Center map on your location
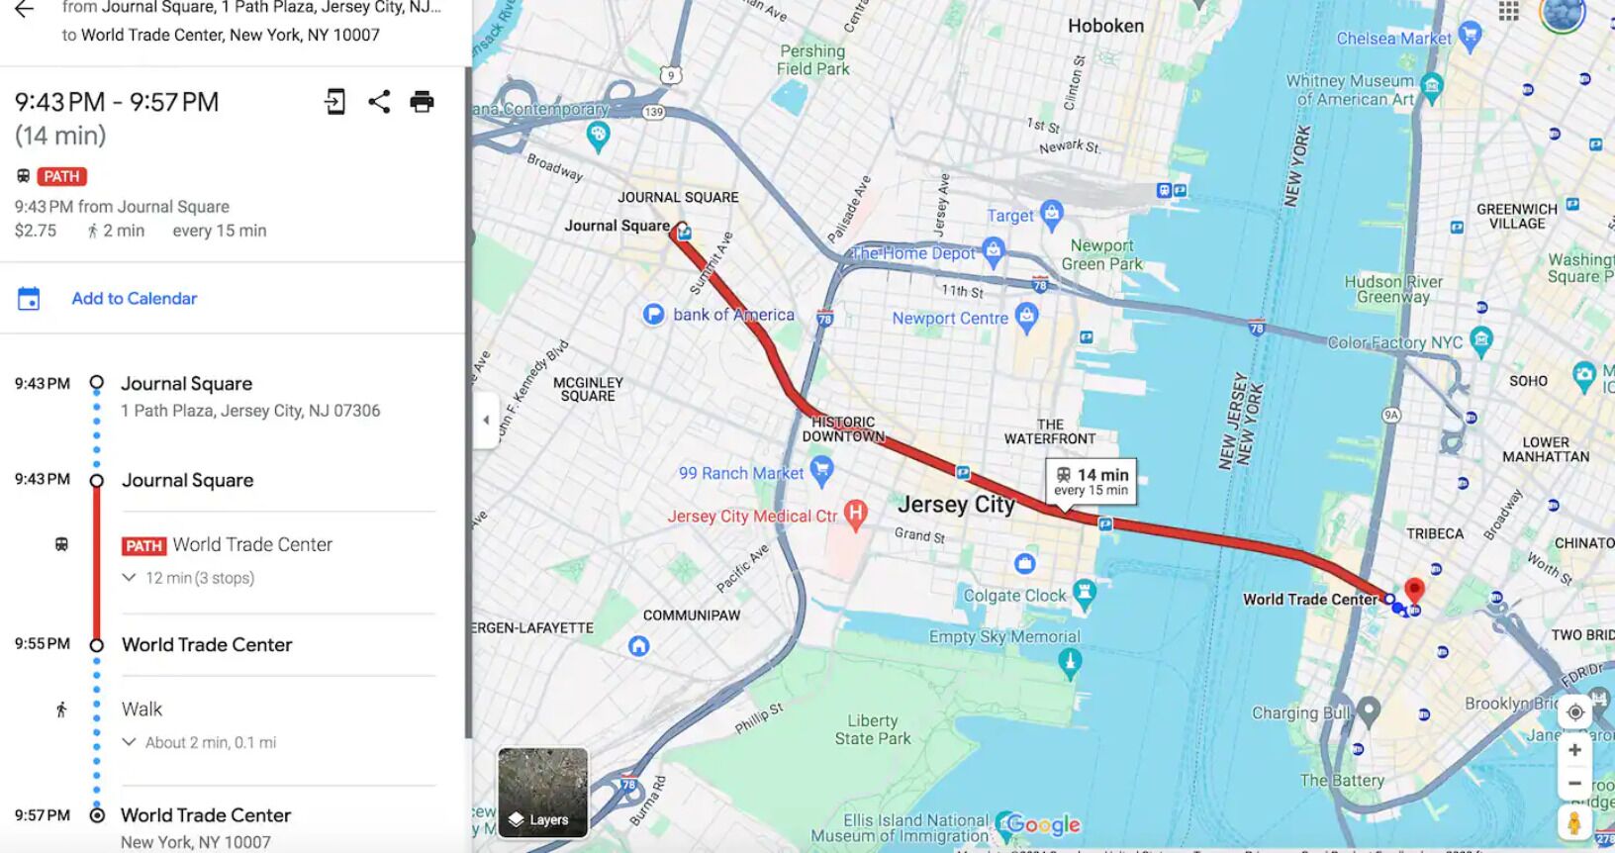The height and width of the screenshot is (853, 1615). point(1574,712)
